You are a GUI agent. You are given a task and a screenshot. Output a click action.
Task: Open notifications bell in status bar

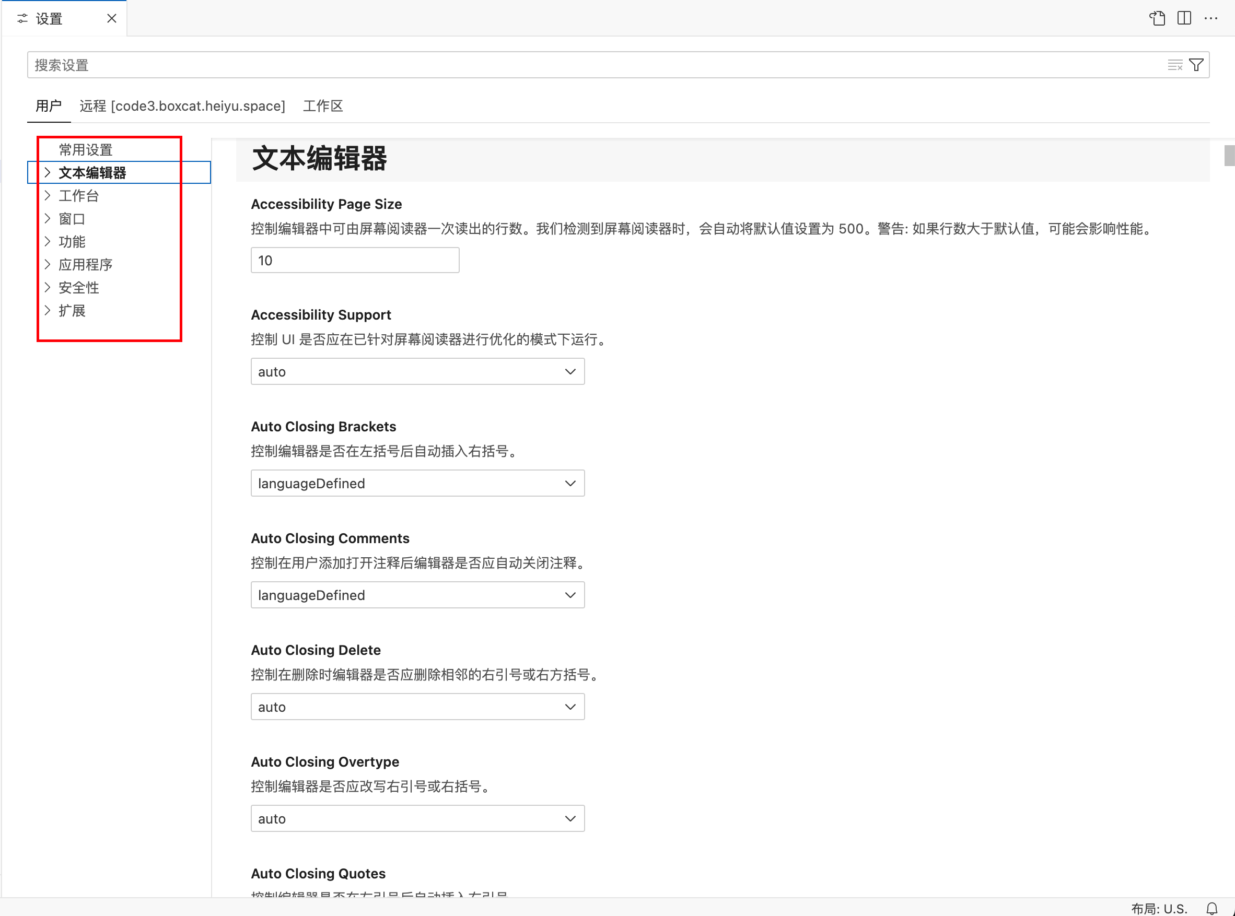(1212, 908)
